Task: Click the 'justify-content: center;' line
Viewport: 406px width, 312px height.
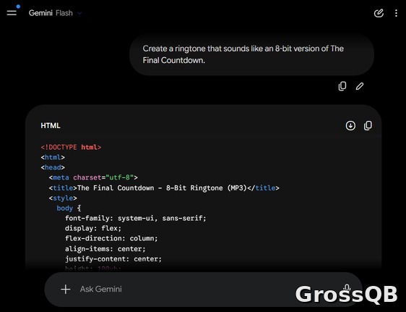Action: (113, 259)
